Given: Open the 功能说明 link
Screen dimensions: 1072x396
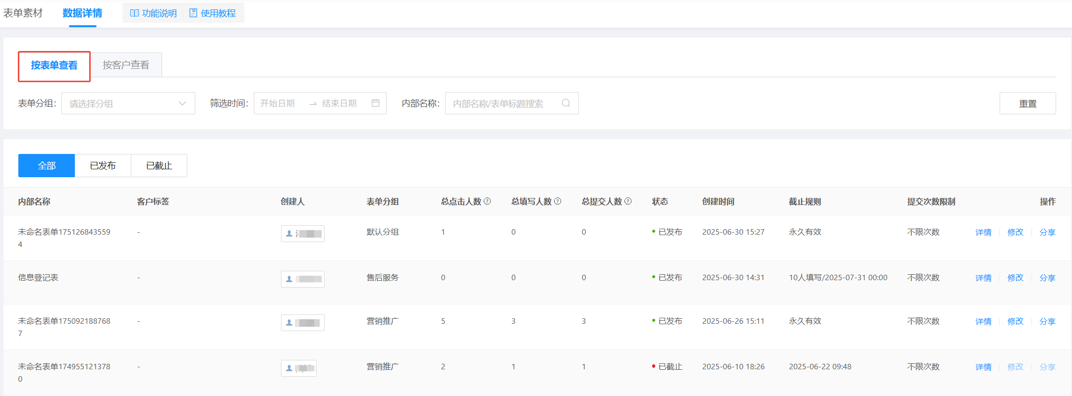Looking at the screenshot, I should (154, 13).
